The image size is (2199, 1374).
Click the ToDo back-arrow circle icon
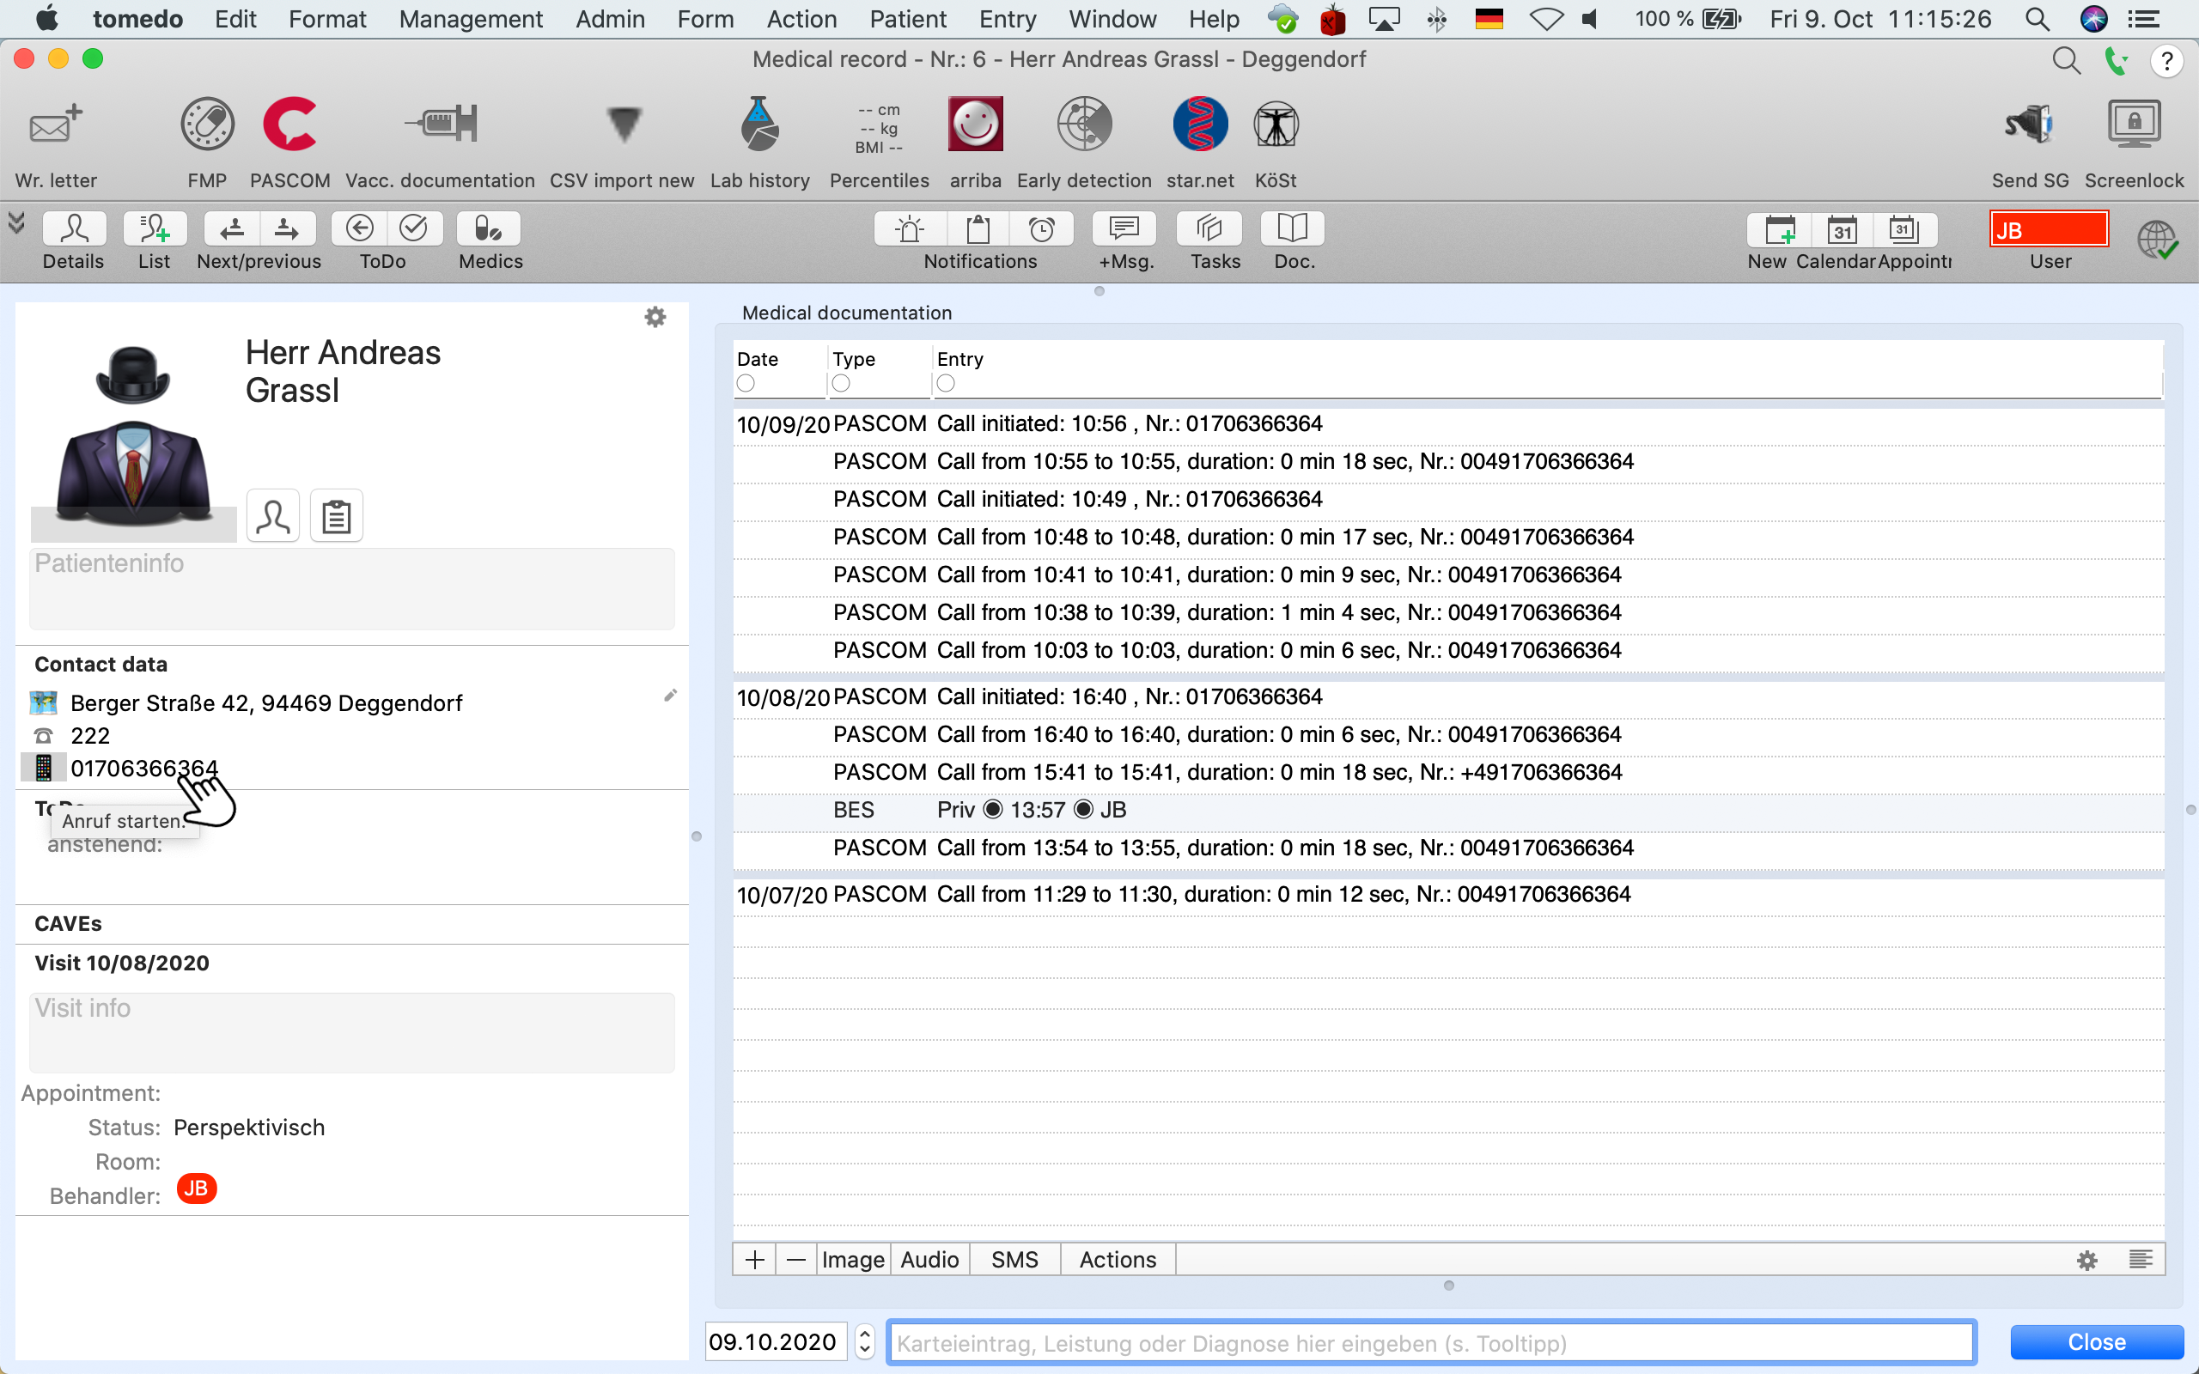point(360,229)
